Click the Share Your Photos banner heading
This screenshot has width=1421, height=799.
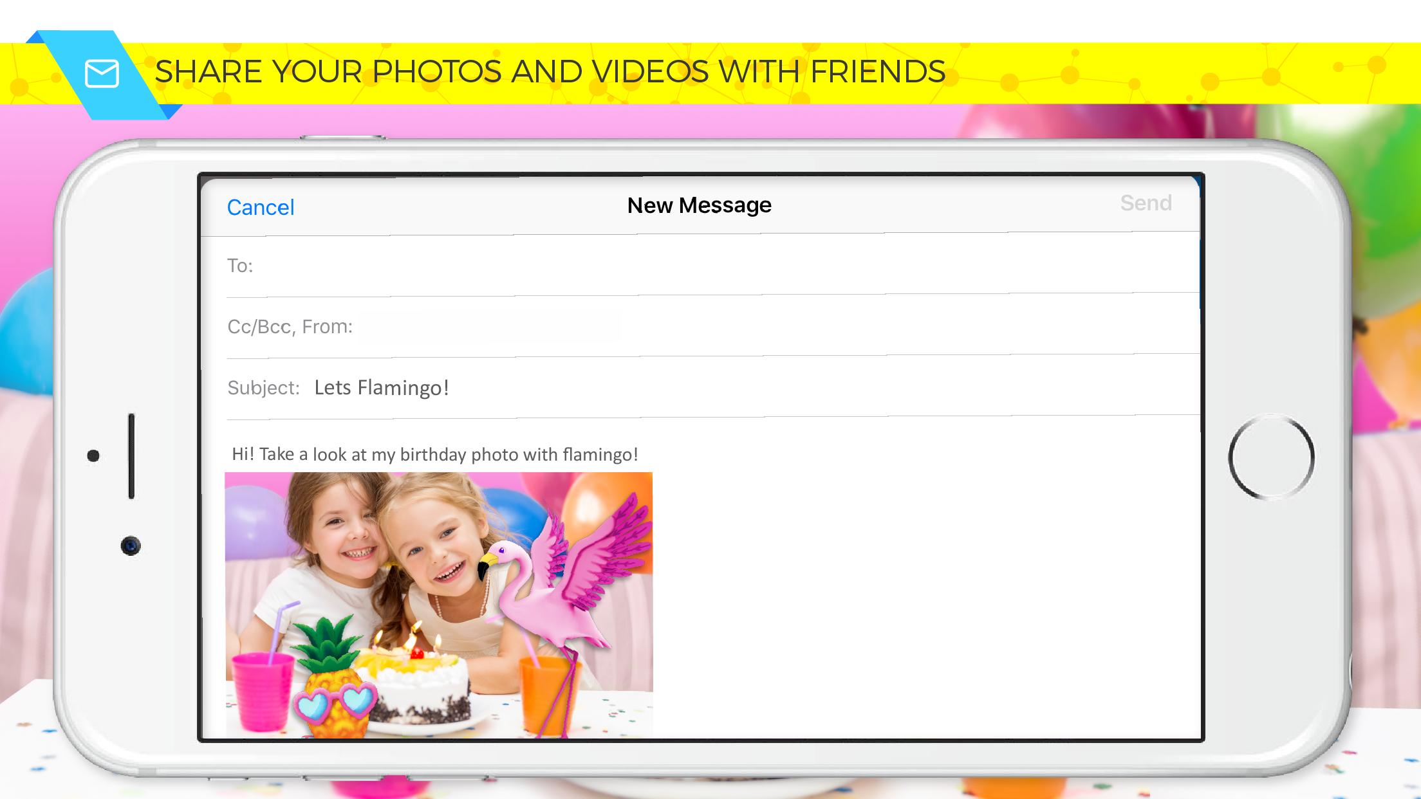(x=550, y=71)
